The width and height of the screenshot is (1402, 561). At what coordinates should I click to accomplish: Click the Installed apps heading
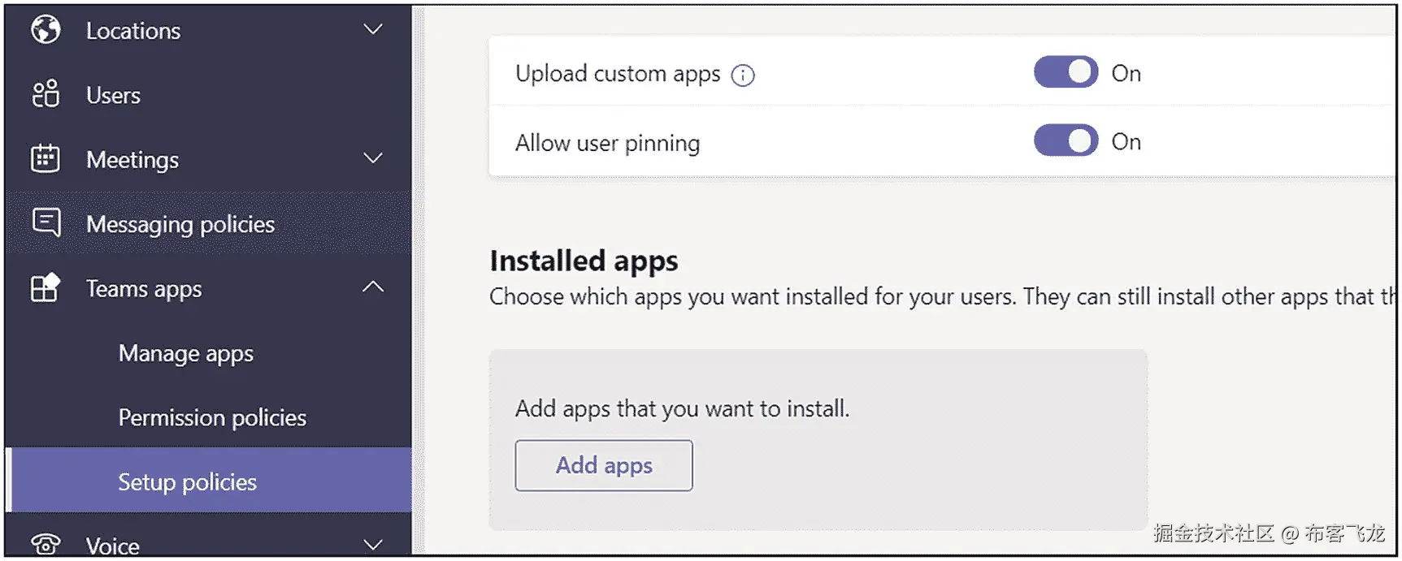point(584,261)
